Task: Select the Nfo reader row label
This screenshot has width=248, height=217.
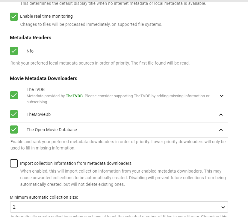Action: (x=30, y=51)
